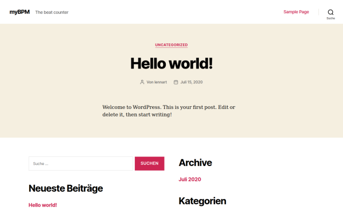The image size is (343, 214).
Task: Click the Neueste Beiträge heading
Action: 66,188
